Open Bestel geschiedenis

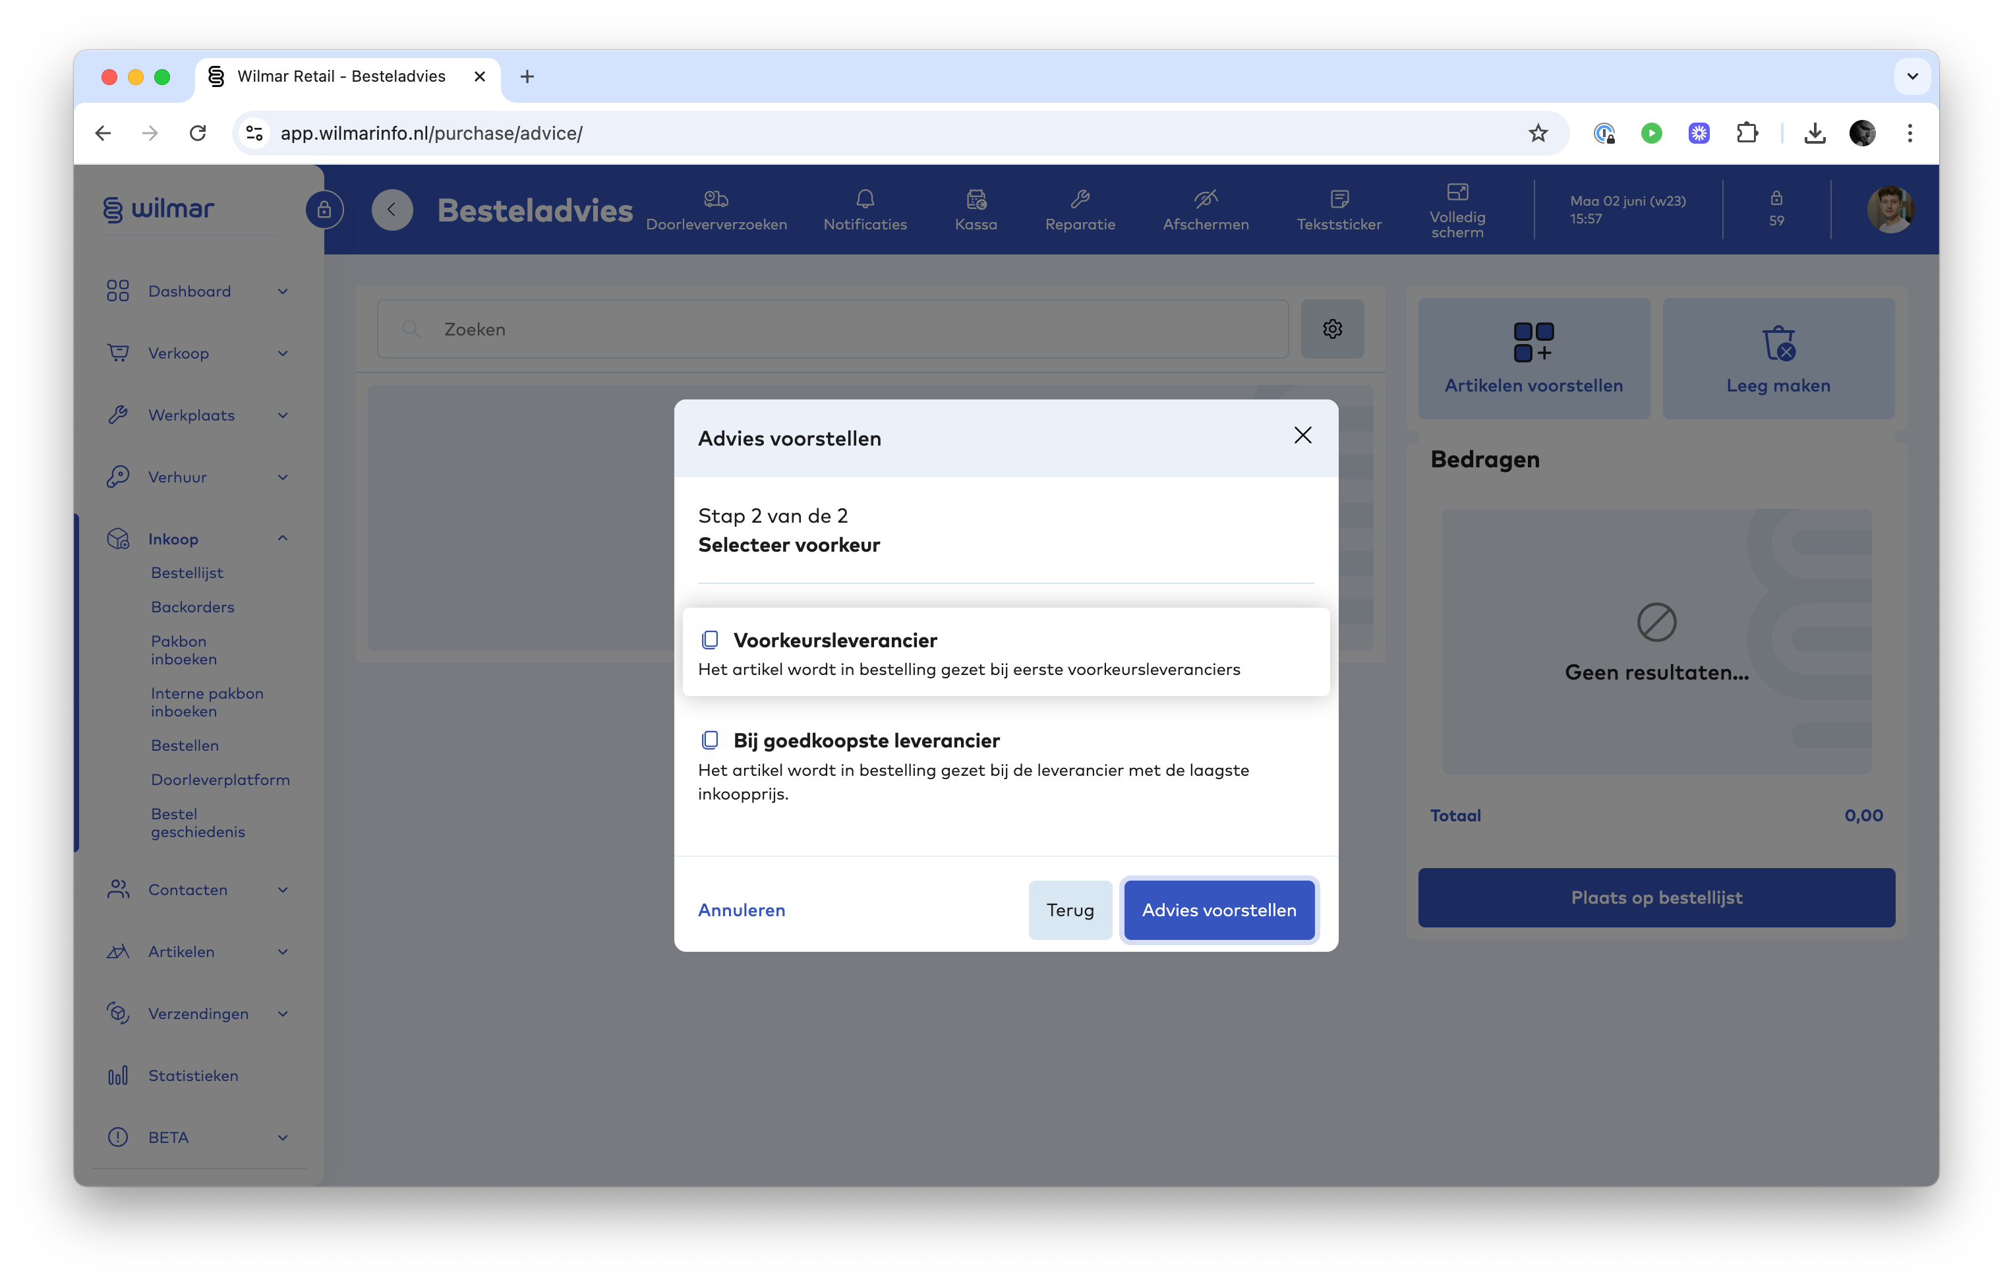[x=197, y=823]
